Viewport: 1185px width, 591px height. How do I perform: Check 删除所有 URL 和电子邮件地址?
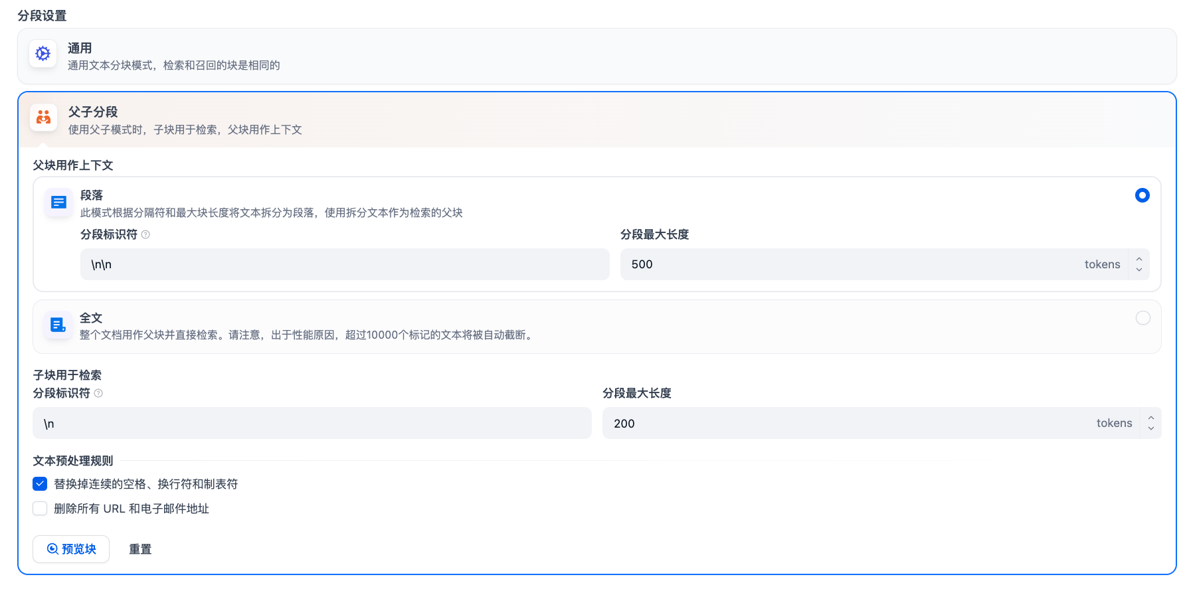click(x=40, y=509)
